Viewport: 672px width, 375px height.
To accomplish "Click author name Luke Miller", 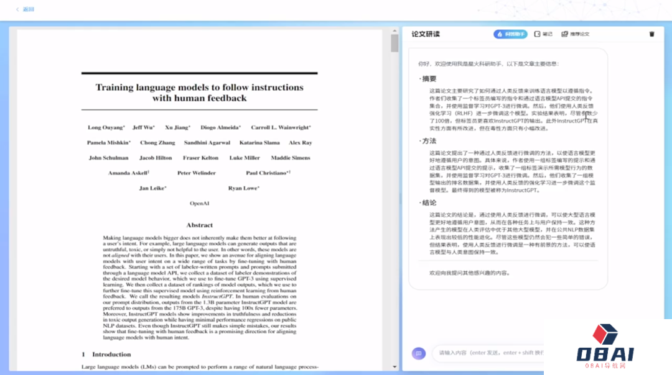I will point(245,158).
